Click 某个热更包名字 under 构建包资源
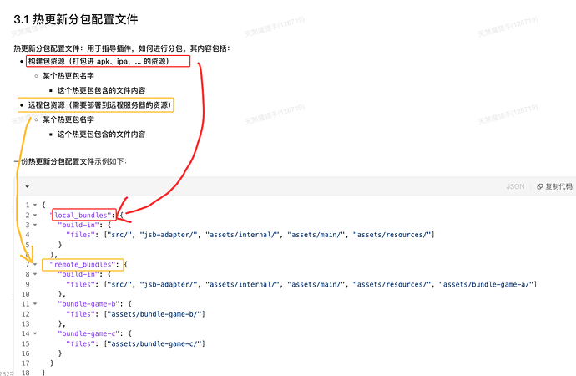This screenshot has height=376, width=576. coord(68,76)
